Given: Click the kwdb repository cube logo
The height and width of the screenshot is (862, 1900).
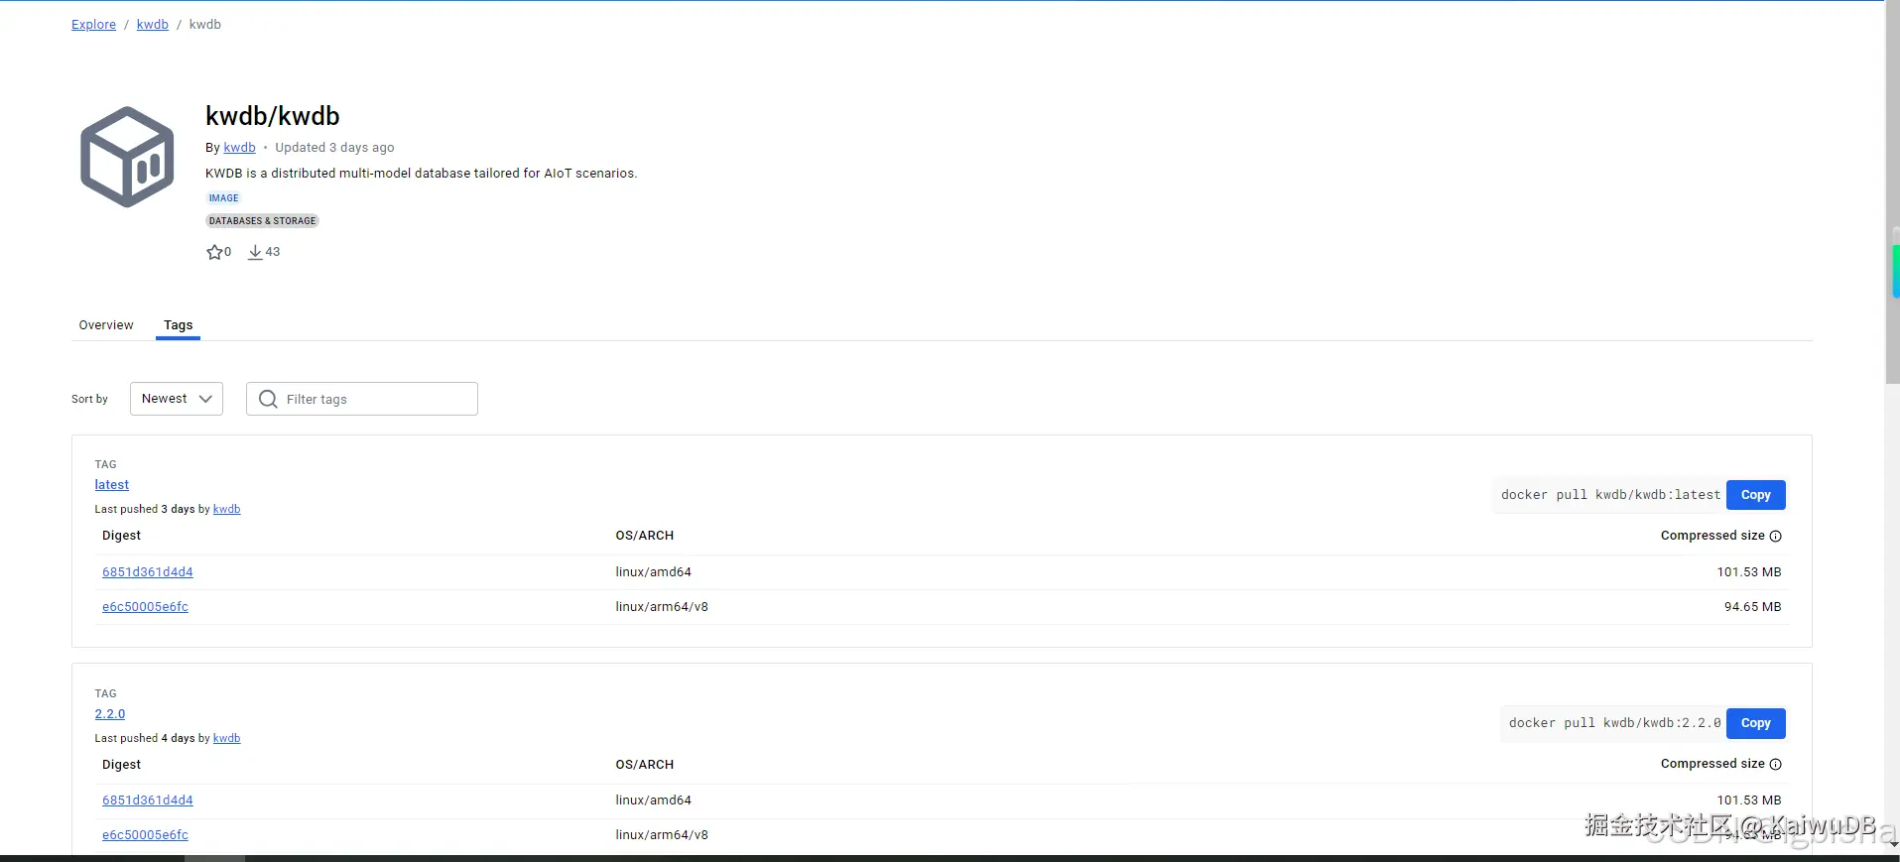Looking at the screenshot, I should coord(127,157).
